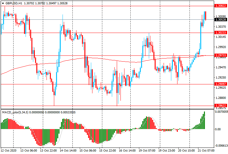
Task: Click the MACD upper scale value 0.0070059
Action: pos(221,112)
